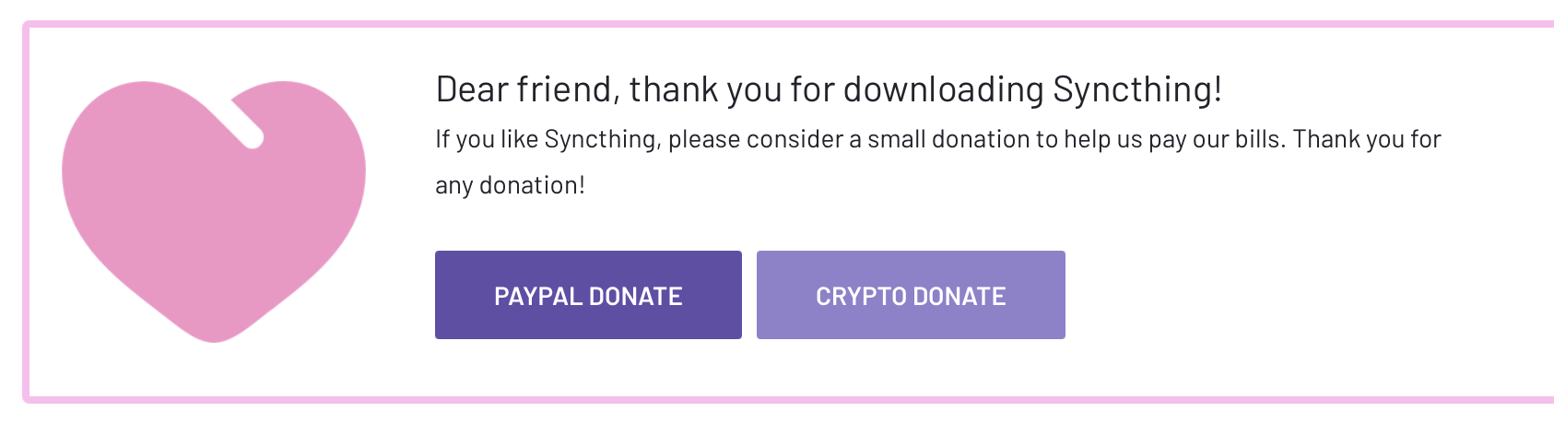Click the "CRYPTO" word on the light button
Viewport: 1554px width, 435px height.
[861, 296]
